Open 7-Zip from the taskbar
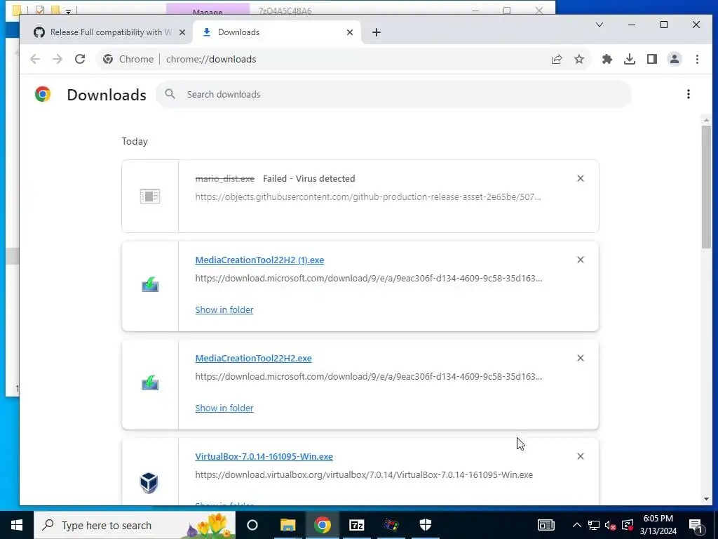The width and height of the screenshot is (718, 539). 357,525
